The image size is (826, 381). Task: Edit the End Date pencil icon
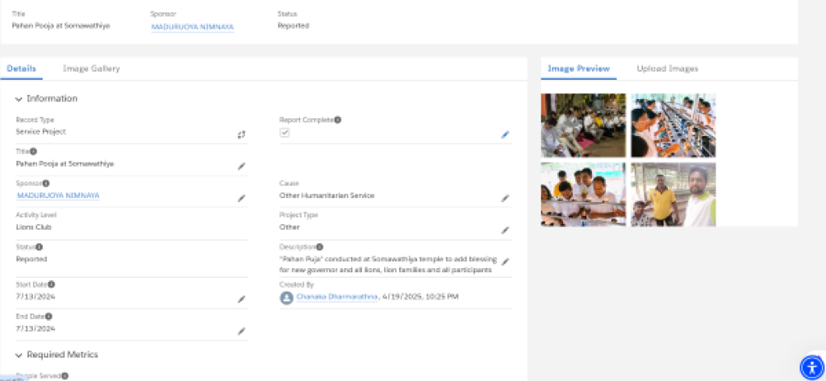click(241, 331)
